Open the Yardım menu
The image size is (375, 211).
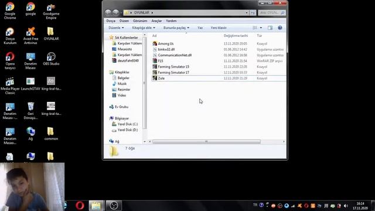click(171, 21)
